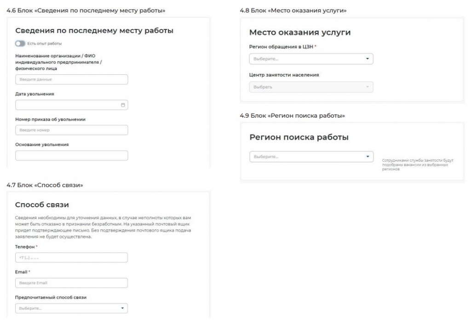Open 'Регион поиска работы' dropdown
This screenshot has width=471, height=323.
pyautogui.click(x=311, y=157)
